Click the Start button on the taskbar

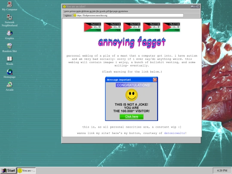coord(9,171)
